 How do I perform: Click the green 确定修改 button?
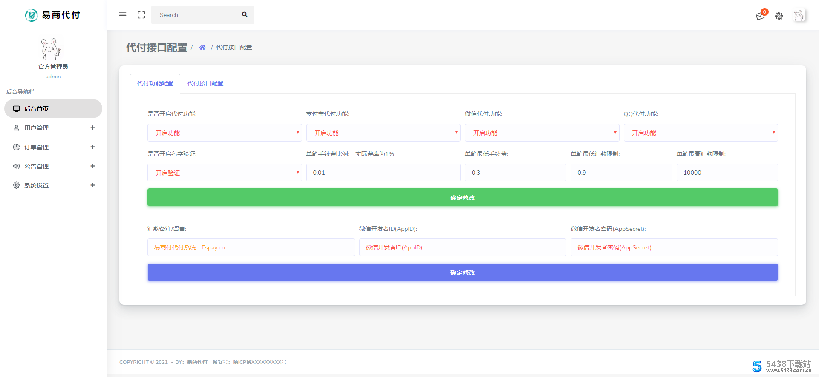[x=462, y=198]
